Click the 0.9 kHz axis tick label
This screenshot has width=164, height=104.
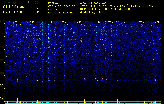(x=2, y=60)
